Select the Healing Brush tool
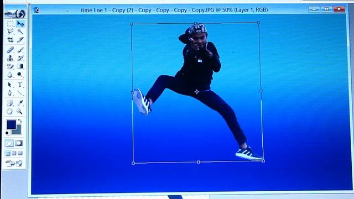354x199 pixels. [10, 50]
